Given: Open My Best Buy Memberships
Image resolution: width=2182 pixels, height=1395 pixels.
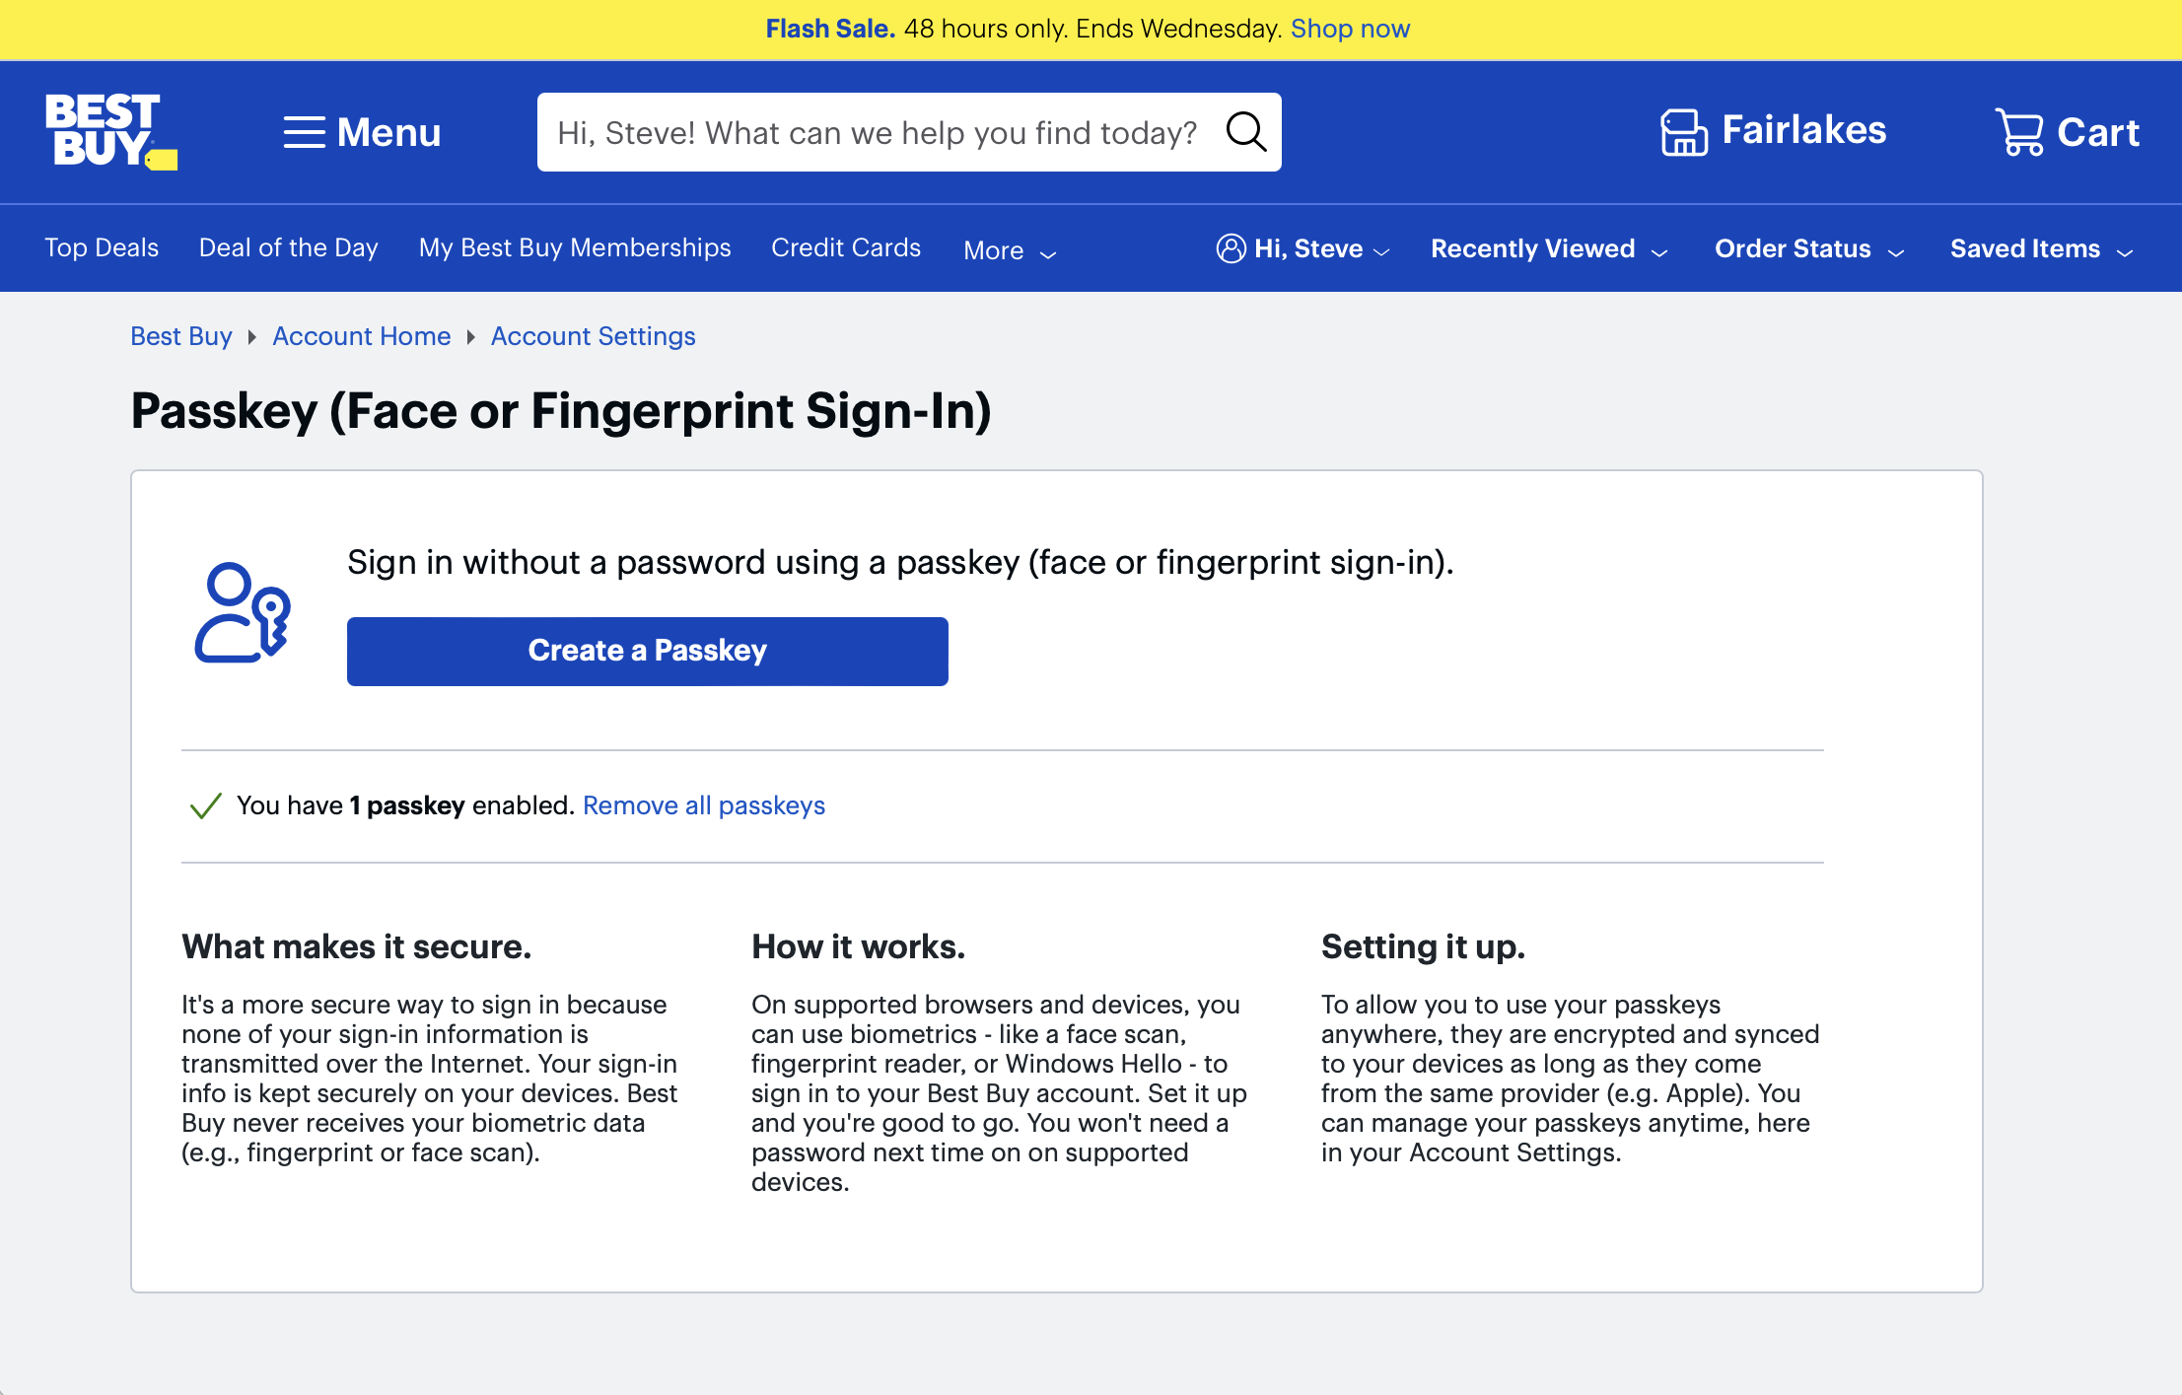Looking at the screenshot, I should pyautogui.click(x=575, y=247).
